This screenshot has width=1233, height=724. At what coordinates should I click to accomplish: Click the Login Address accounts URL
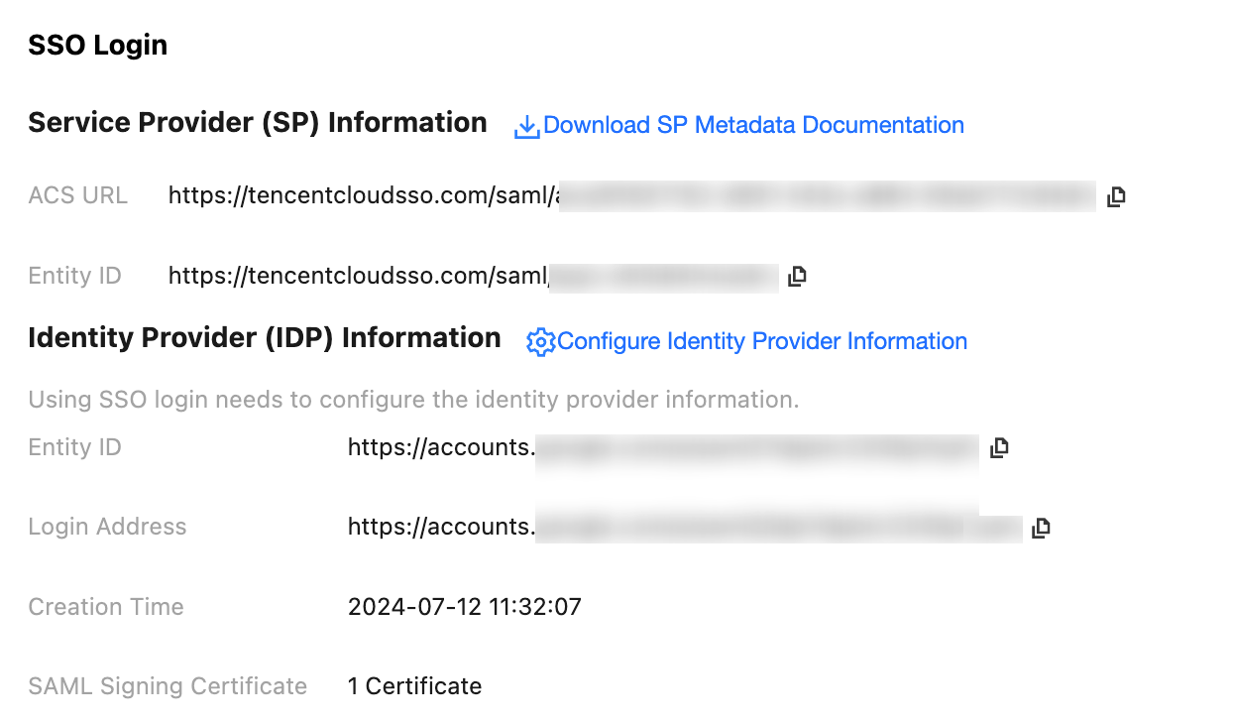point(441,527)
